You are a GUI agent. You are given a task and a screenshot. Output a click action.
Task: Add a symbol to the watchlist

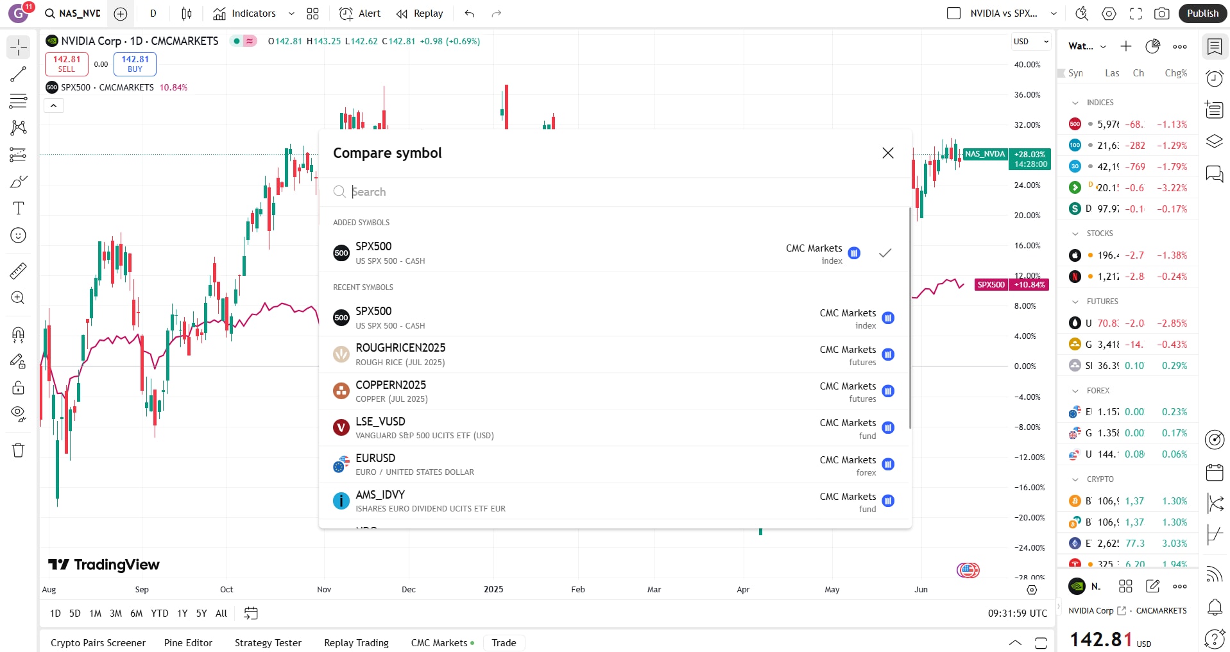pyautogui.click(x=1126, y=46)
